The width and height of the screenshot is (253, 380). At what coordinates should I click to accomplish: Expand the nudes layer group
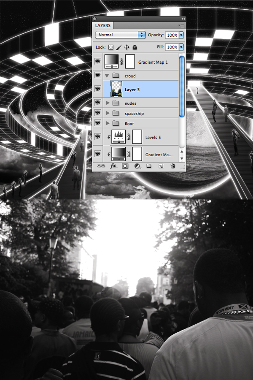[x=108, y=103]
